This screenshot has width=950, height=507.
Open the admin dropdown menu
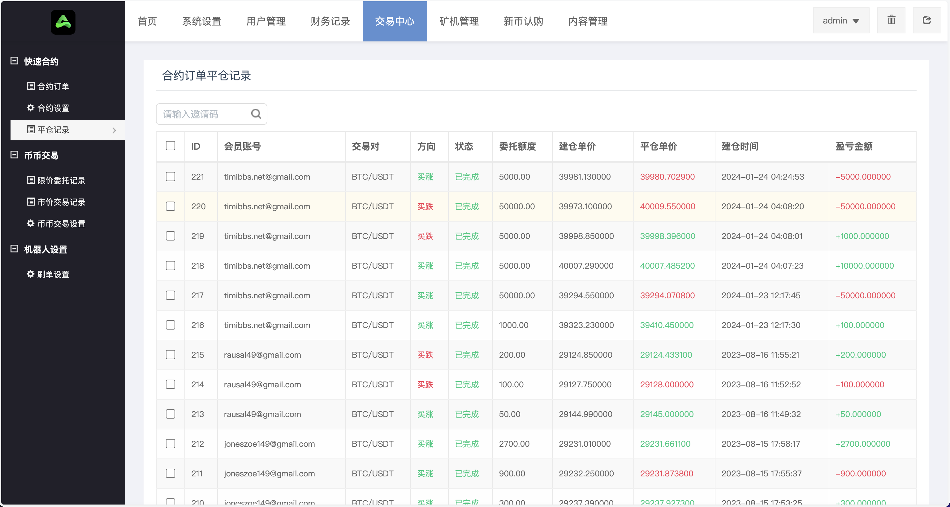tap(841, 20)
